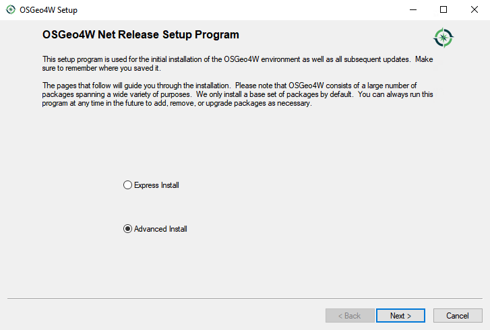This screenshot has width=490, height=330.
Task: Click the empty title bar area
Action: (236, 9)
